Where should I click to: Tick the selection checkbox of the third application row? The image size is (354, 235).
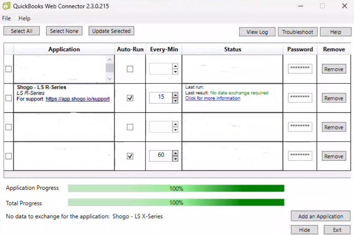(x=9, y=127)
